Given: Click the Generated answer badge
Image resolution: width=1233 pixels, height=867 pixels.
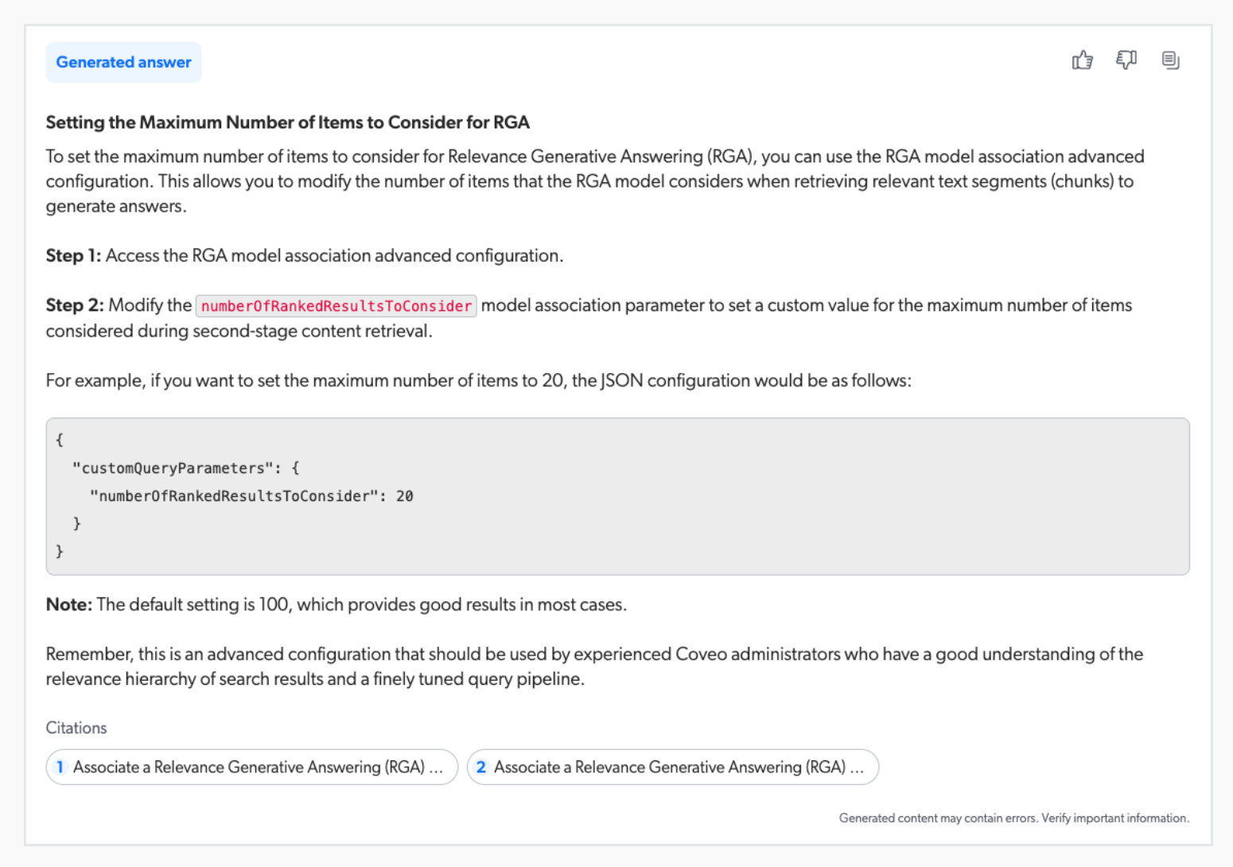Looking at the screenshot, I should 123,62.
